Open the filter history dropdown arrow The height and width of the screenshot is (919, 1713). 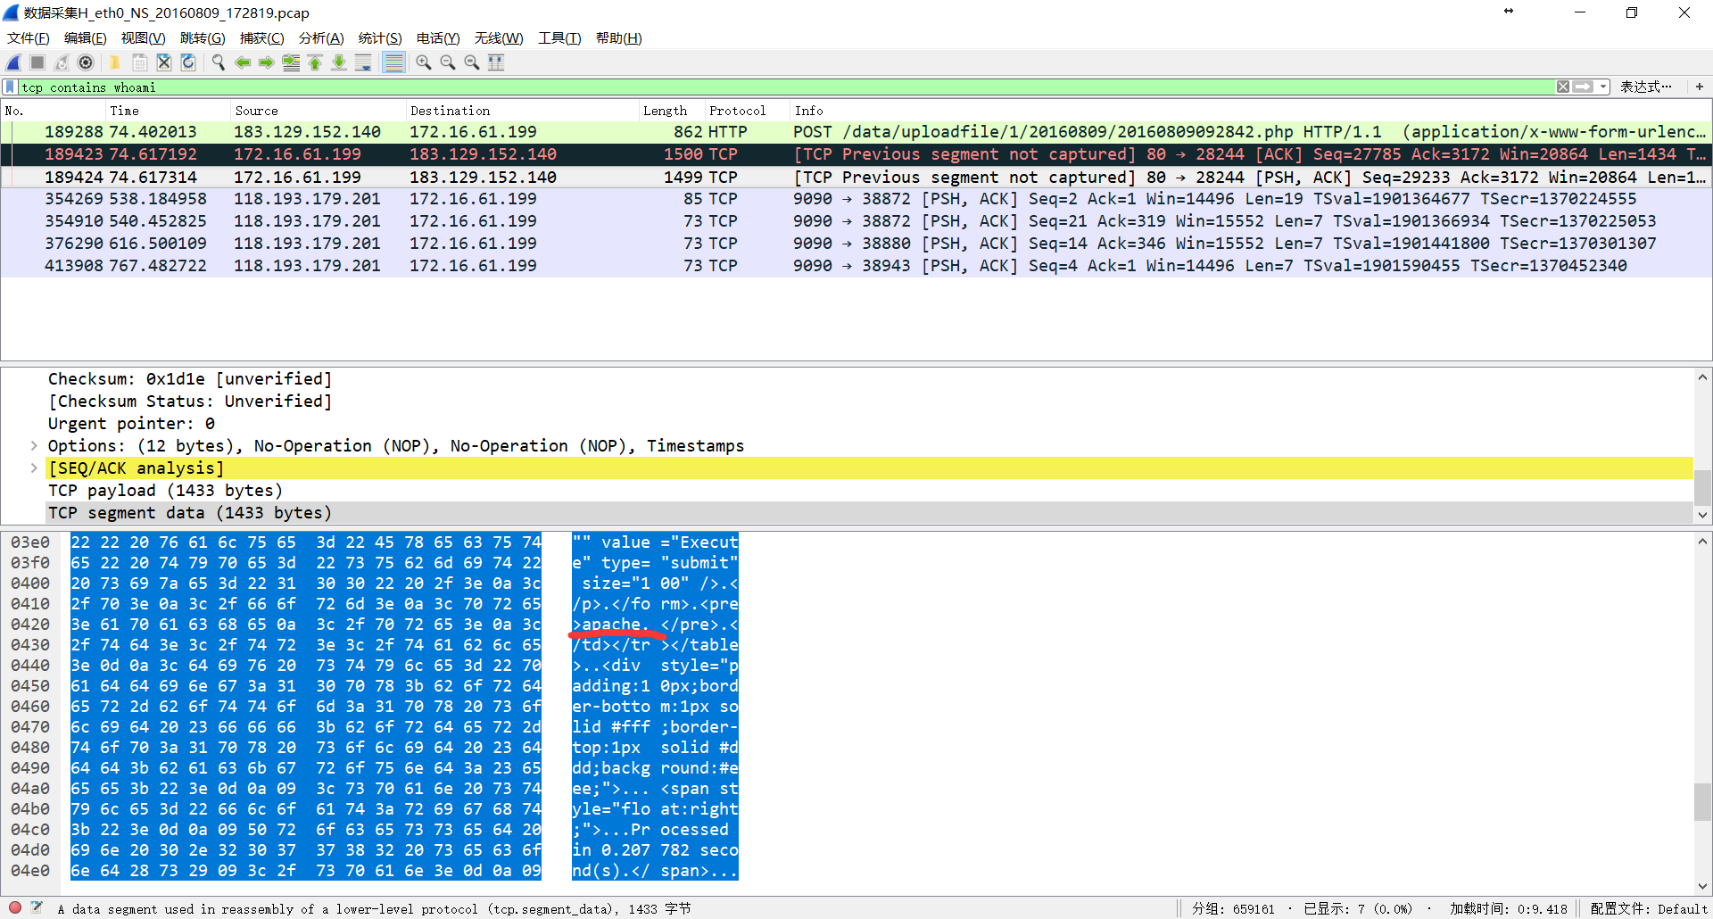tap(1603, 87)
